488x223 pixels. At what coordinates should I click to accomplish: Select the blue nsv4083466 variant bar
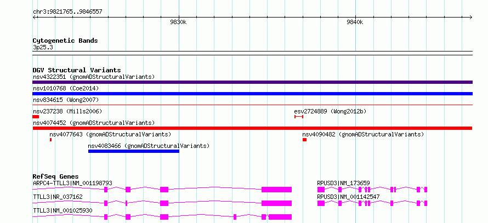[134, 151]
